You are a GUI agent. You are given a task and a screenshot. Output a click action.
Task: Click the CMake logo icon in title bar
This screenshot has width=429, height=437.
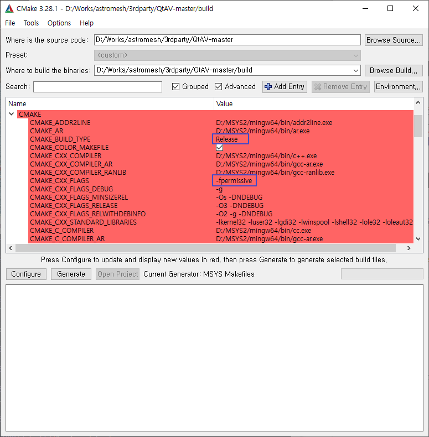click(x=9, y=9)
